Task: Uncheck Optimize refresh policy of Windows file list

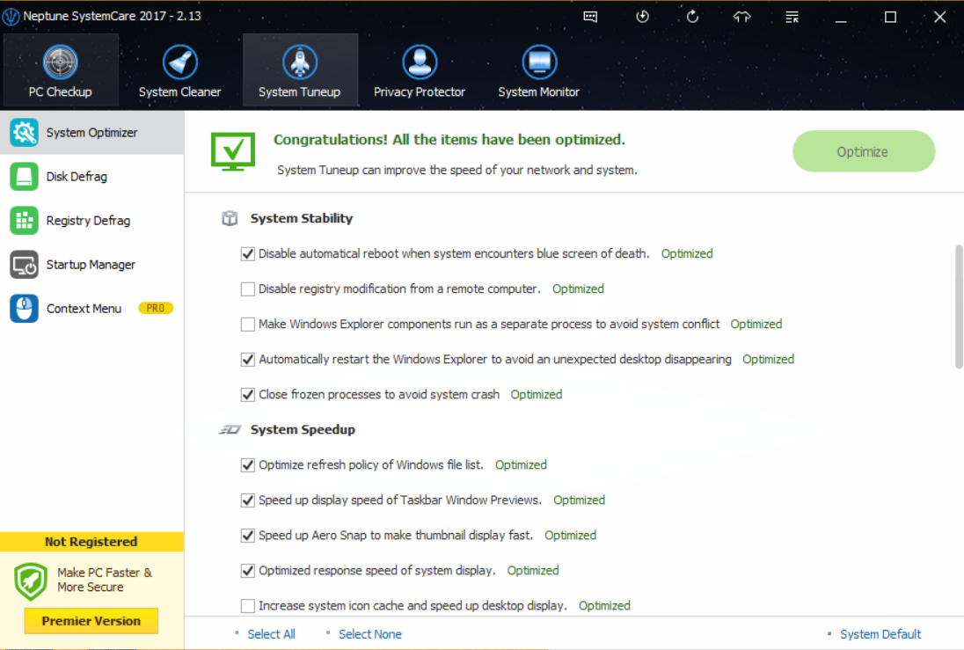Action: 248,465
